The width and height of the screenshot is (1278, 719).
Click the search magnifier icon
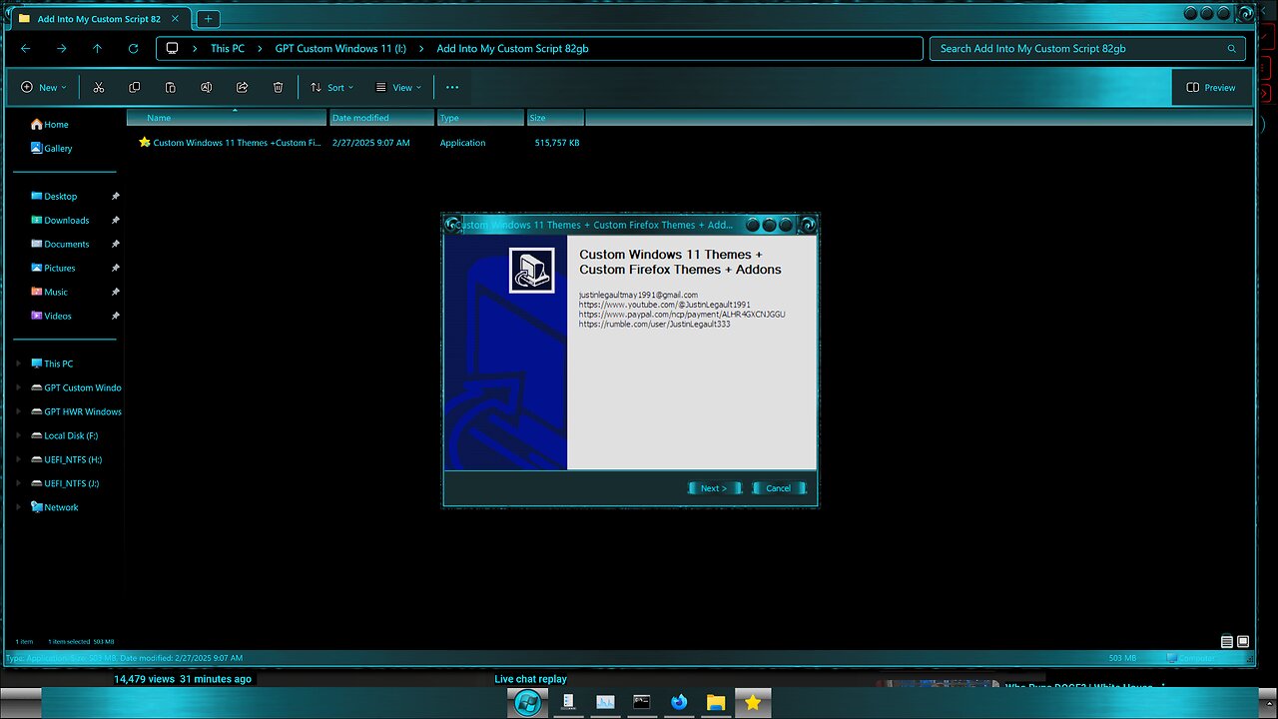click(1232, 48)
